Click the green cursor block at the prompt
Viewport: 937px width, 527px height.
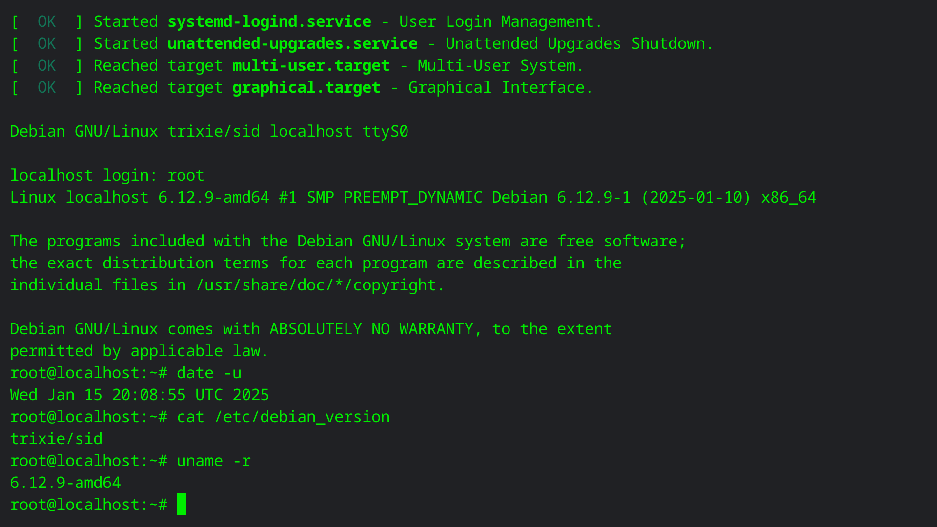pyautogui.click(x=181, y=504)
